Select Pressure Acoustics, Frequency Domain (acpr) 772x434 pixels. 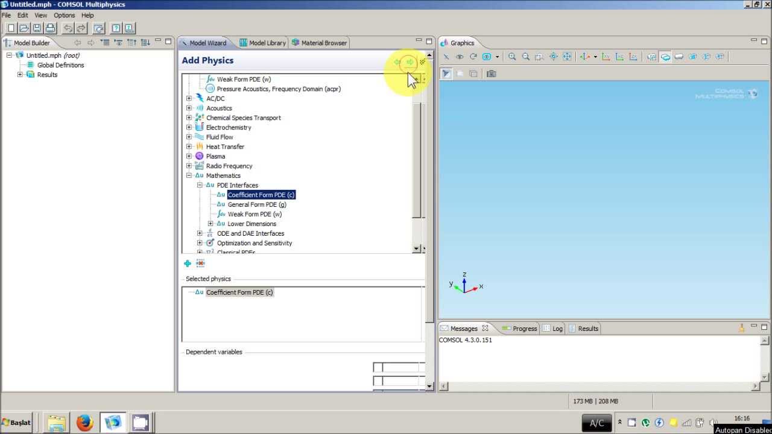click(279, 89)
